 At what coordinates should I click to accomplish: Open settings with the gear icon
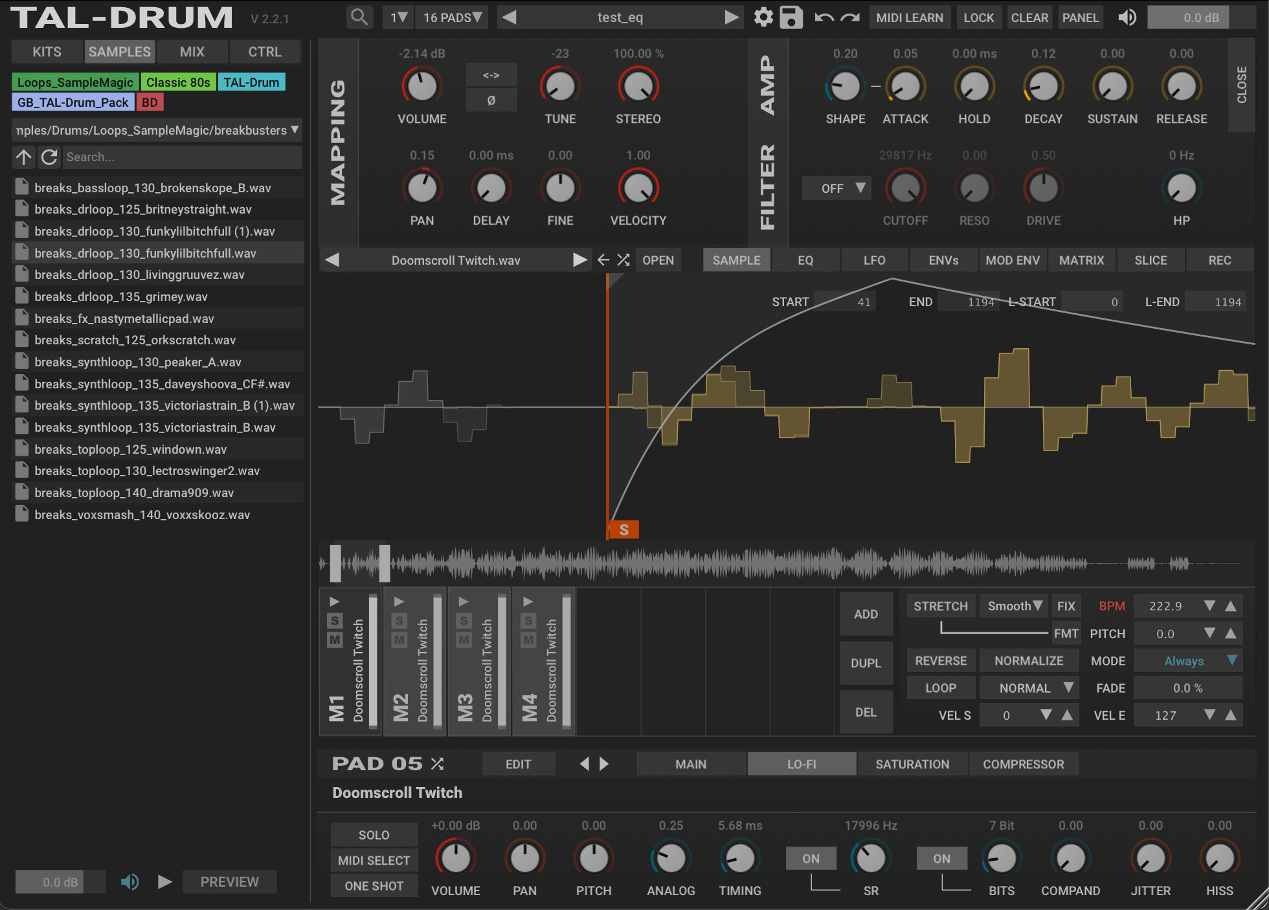pyautogui.click(x=763, y=17)
